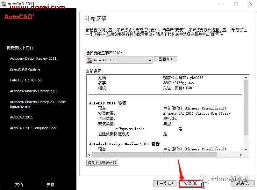Select 'DirectX 9.0 Runtime' in sidebar
The height and width of the screenshot is (190, 257).
coord(25,69)
